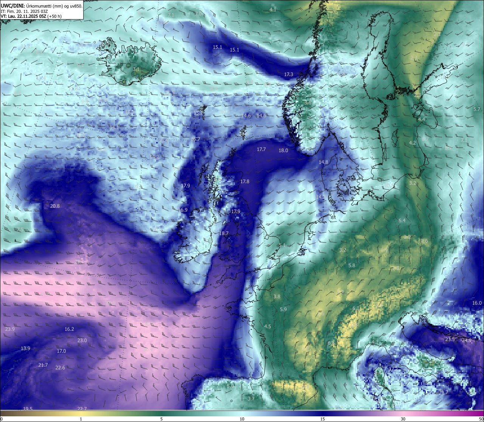Click the 23.9 value at the left edge

[x=10, y=329]
